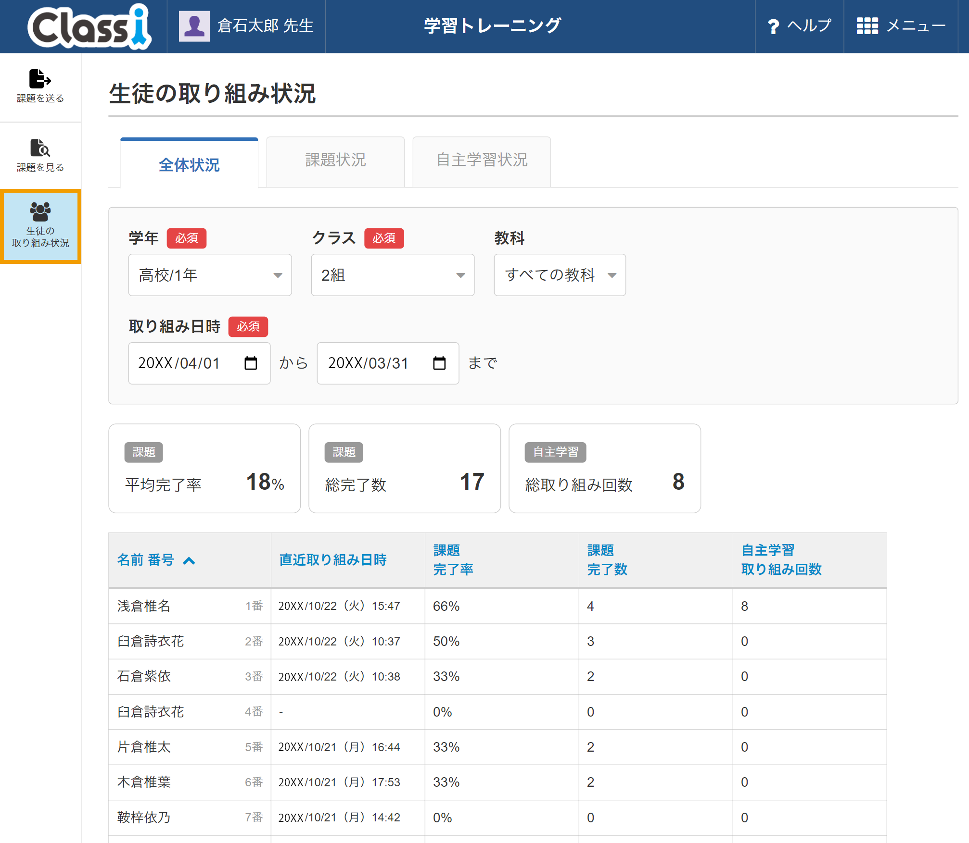Select student 鞍梓依乃 in the table

[143, 818]
